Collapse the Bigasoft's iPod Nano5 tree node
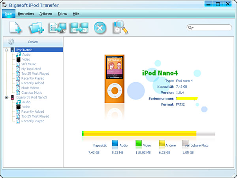 pyautogui.click(x=6, y=97)
